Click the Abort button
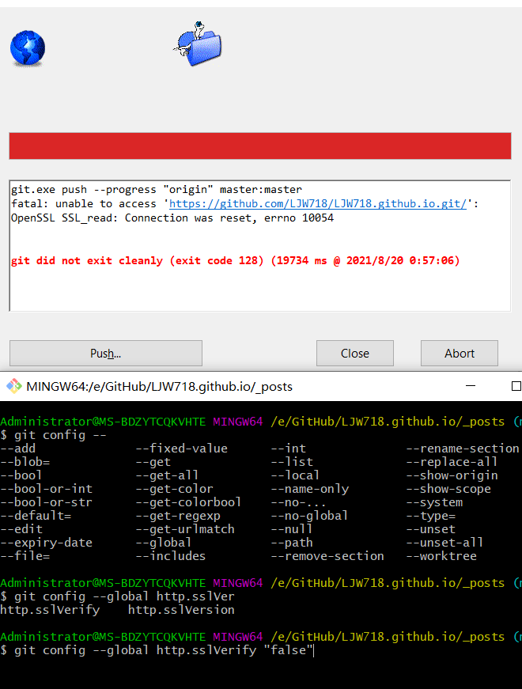This screenshot has width=522, height=689. point(460,354)
